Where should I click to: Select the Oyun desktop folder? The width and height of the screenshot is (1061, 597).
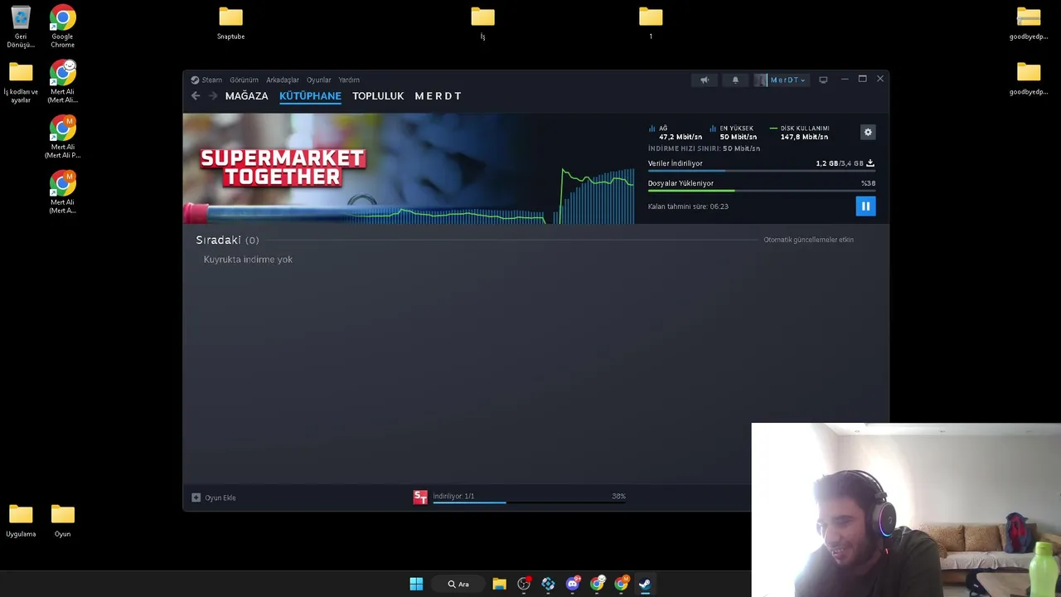click(62, 522)
